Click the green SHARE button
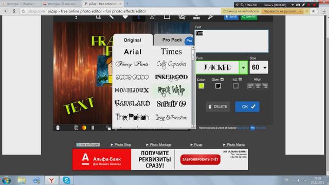Screen dimensions: 329x185 [249, 17]
